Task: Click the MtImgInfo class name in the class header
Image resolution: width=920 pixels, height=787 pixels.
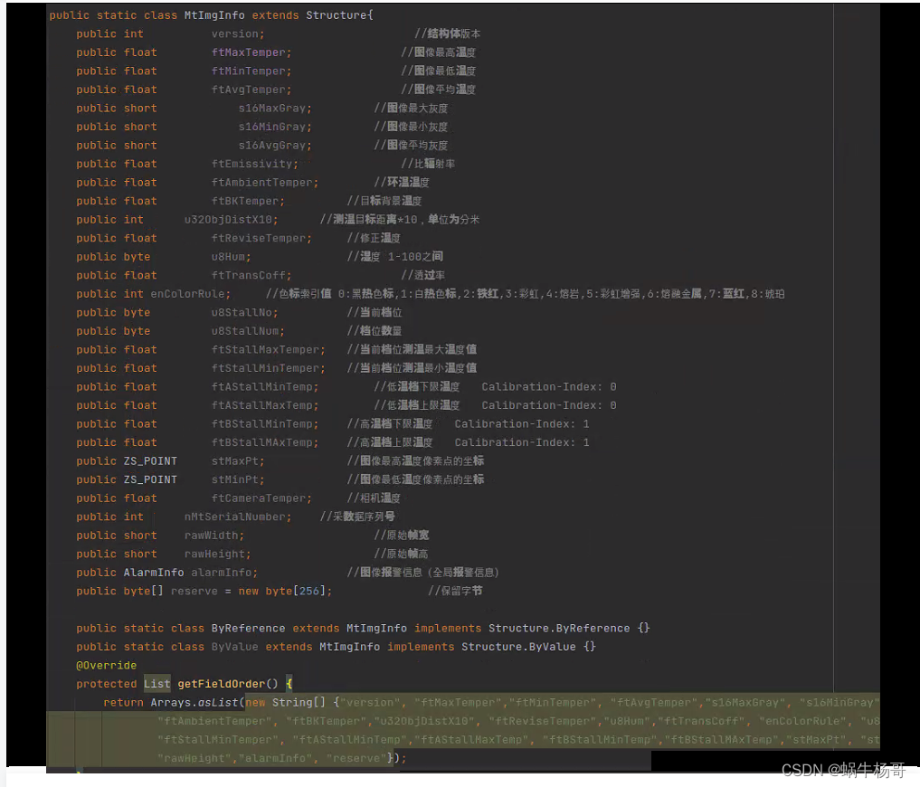Action: pos(214,15)
